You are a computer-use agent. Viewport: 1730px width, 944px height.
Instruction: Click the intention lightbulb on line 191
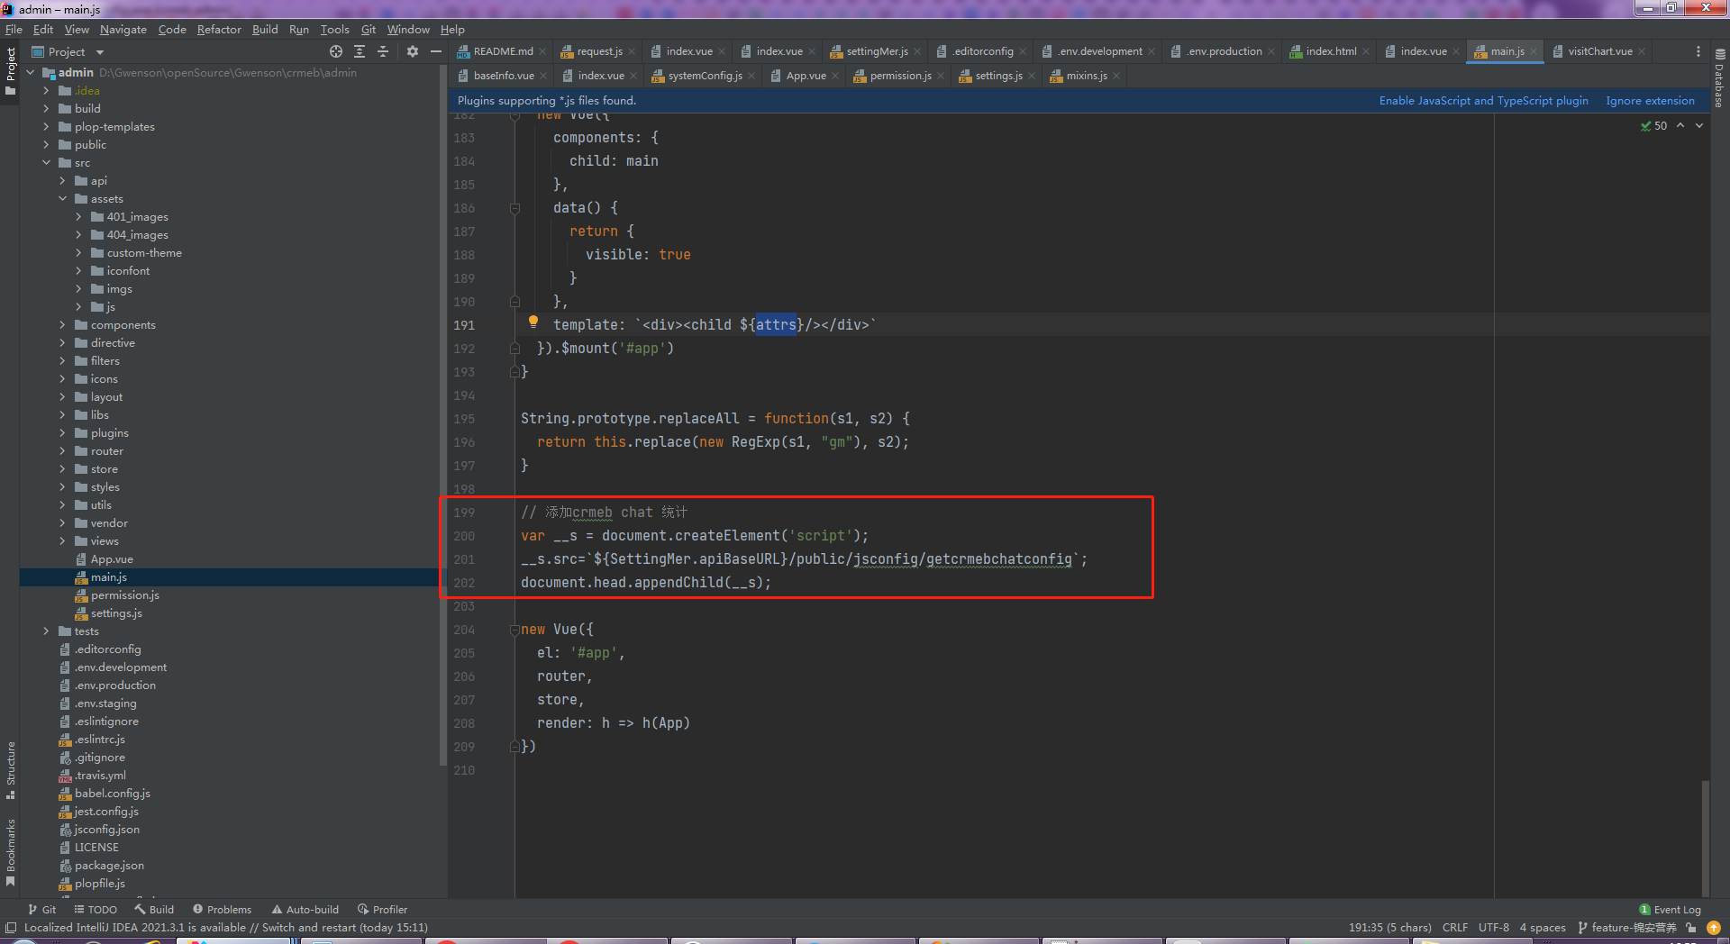[x=533, y=322]
